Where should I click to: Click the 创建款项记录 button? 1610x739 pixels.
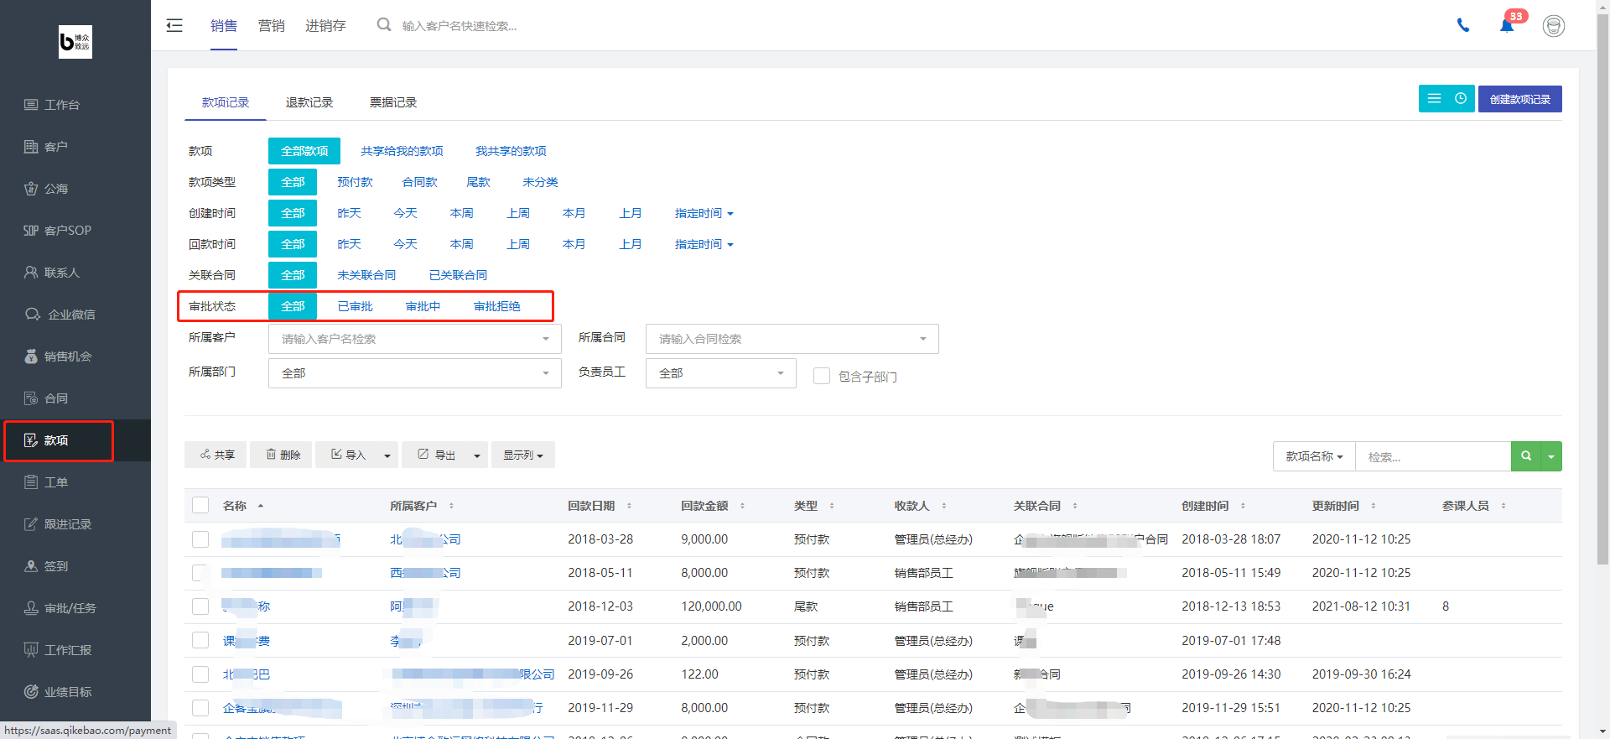pyautogui.click(x=1520, y=99)
